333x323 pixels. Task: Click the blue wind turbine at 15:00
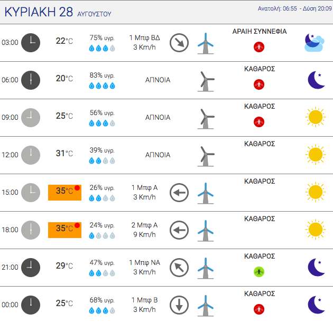tap(206, 193)
